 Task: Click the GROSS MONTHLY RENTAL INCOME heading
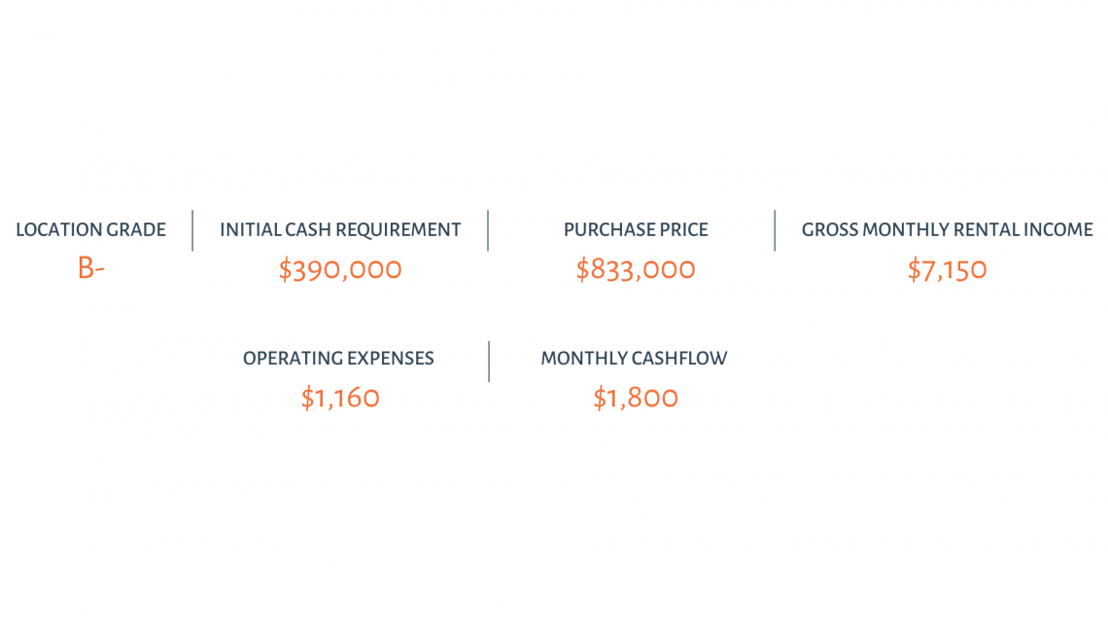pos(947,230)
